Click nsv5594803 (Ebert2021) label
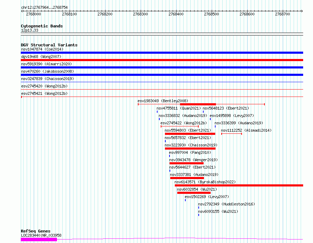Viewport: 313px width, 243px height. pyautogui.click(x=188, y=130)
